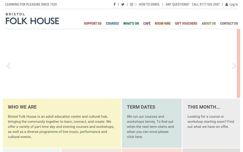Click the 'Learning for pleasure since 1920' tagline
Screen dimensions: 243x152
pyautogui.click(x=31, y=4)
